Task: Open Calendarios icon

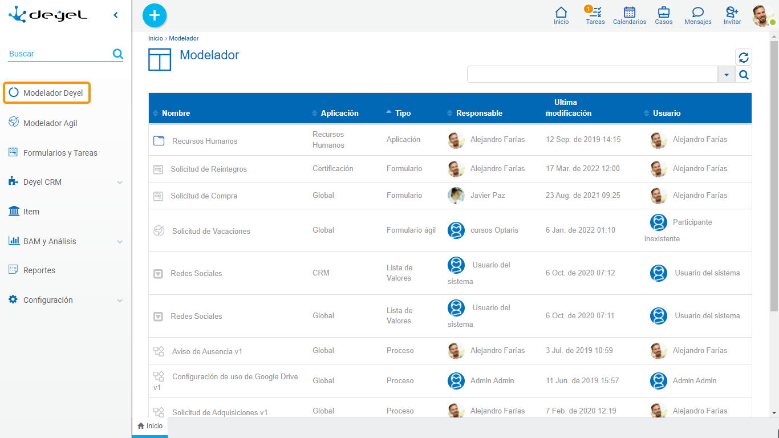Action: point(630,15)
